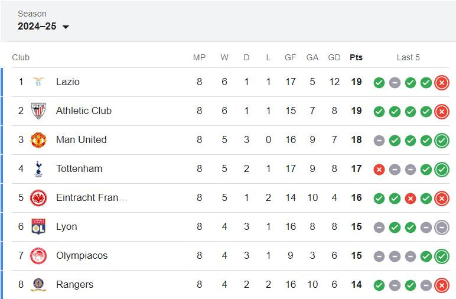Click Lyon's latest draw result indicator
Screen dimensions: 456x299
[x=442, y=227]
